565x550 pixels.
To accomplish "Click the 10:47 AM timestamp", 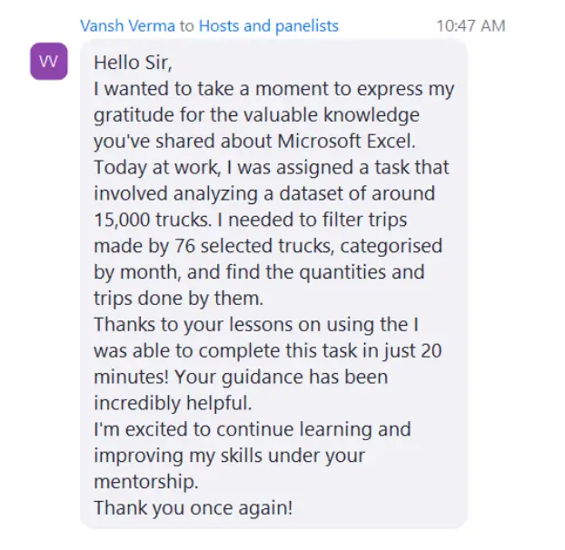I will (471, 26).
